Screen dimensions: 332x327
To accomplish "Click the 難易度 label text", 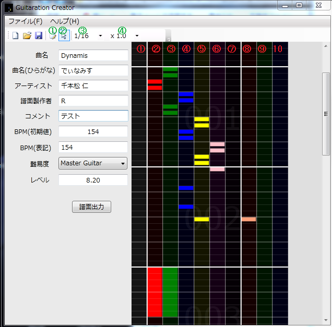I will (40, 164).
